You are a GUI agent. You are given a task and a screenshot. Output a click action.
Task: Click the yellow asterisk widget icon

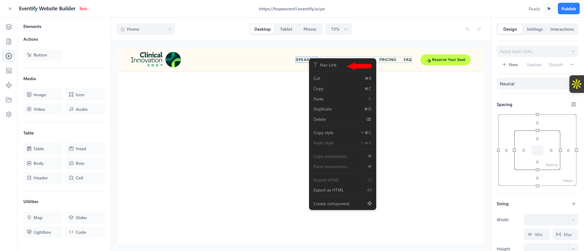click(x=577, y=84)
